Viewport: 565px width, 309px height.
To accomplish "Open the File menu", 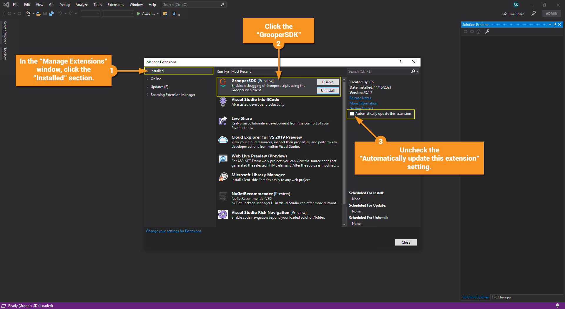I will click(16, 5).
